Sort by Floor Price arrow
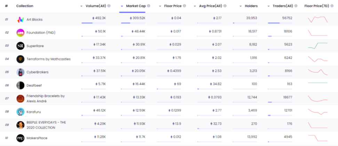338x146 pixels. [x=160, y=6]
